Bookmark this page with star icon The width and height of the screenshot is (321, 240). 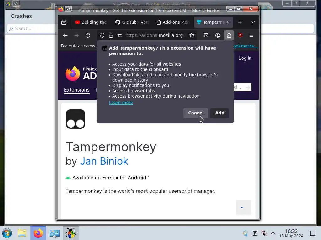point(192,36)
